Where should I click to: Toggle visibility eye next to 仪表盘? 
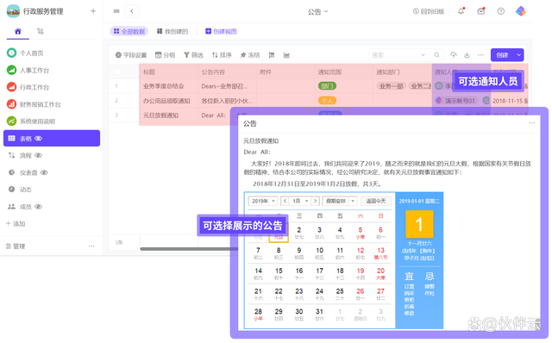tap(44, 172)
